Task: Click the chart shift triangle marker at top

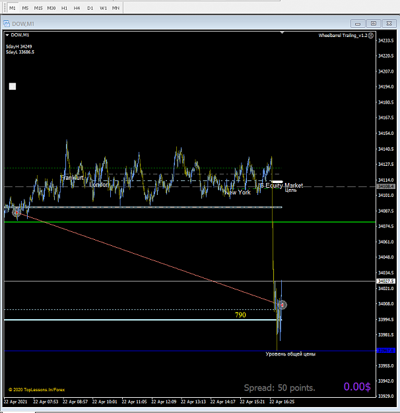Action: [x=282, y=32]
